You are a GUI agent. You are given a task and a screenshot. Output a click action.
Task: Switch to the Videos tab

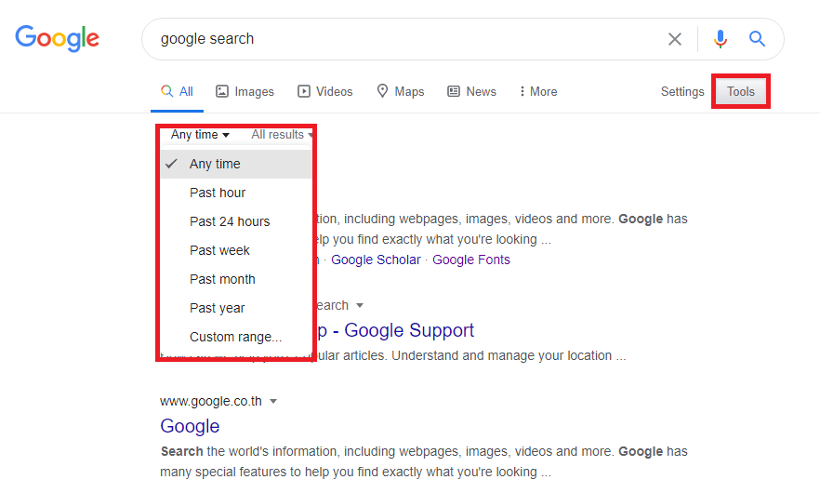(x=325, y=91)
